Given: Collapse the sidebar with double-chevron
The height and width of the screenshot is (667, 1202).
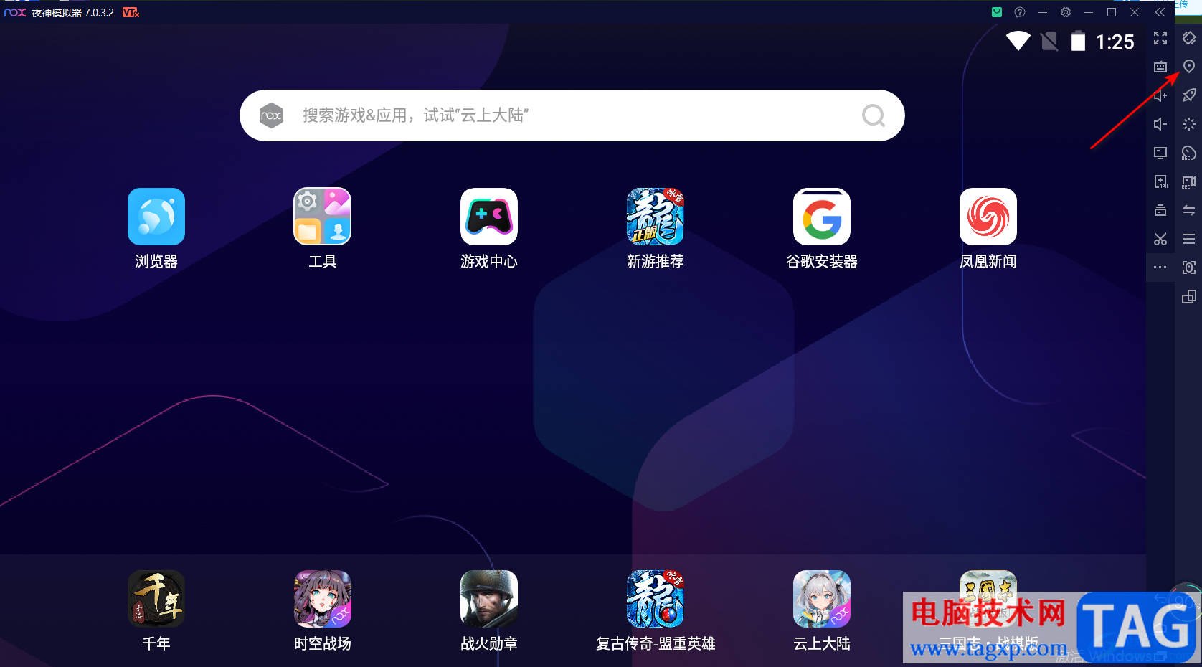Looking at the screenshot, I should 1160,12.
